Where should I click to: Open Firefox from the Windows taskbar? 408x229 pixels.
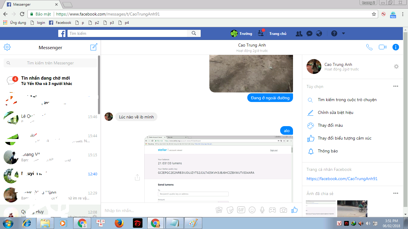[119, 223]
